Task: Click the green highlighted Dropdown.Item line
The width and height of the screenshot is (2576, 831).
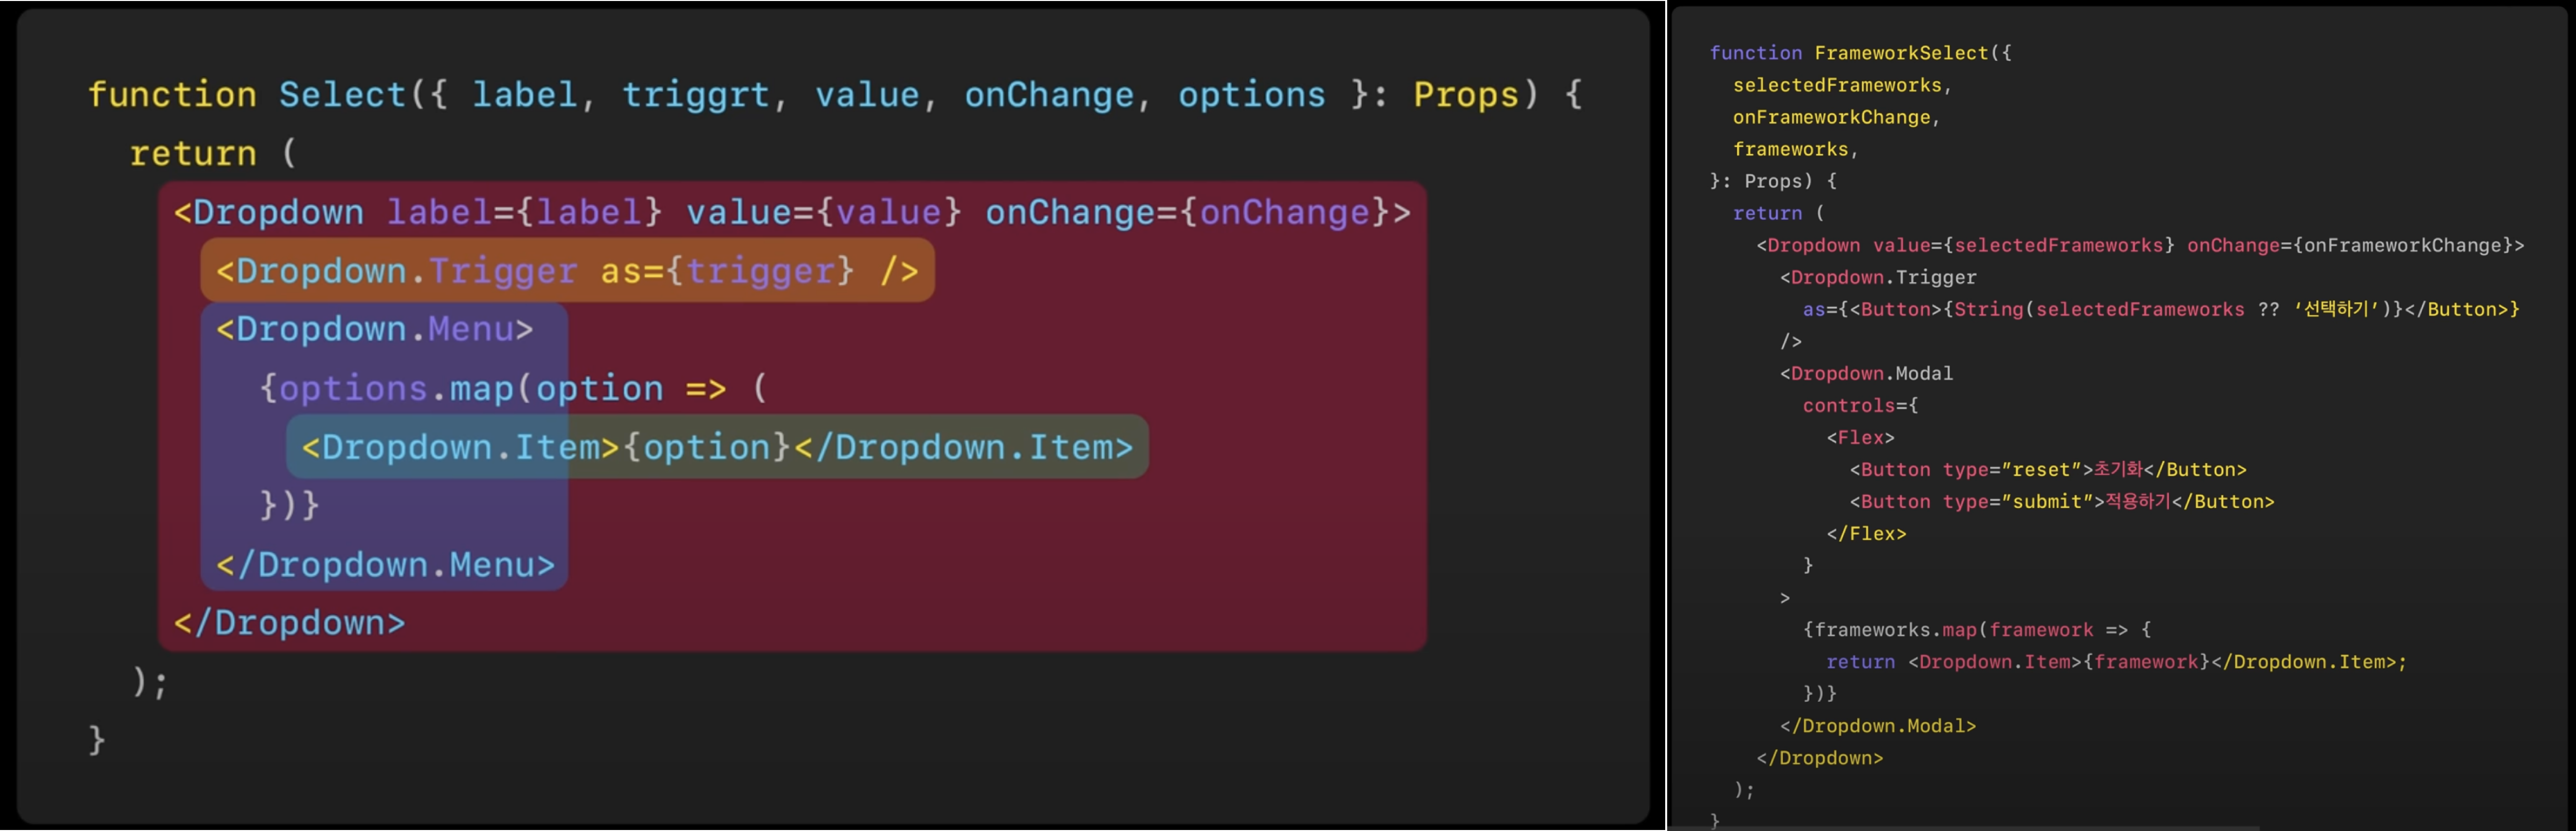Action: 717,447
